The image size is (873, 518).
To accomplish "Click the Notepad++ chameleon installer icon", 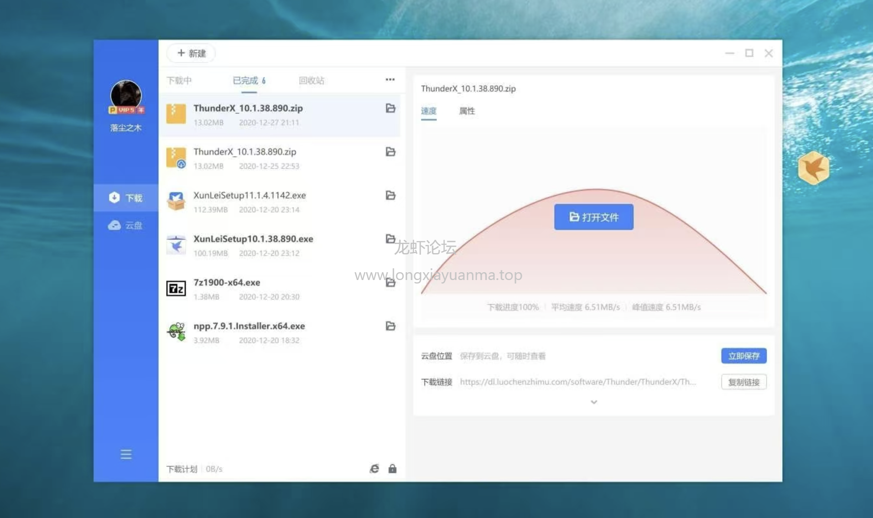I will [176, 332].
